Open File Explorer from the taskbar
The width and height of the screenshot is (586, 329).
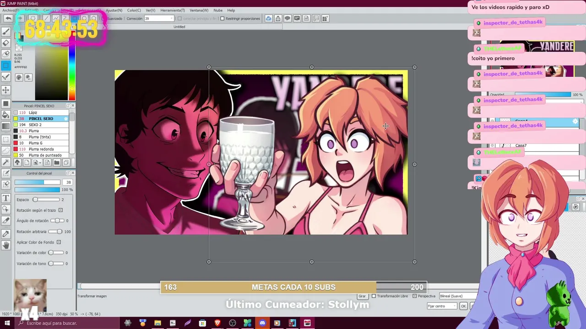tap(157, 323)
